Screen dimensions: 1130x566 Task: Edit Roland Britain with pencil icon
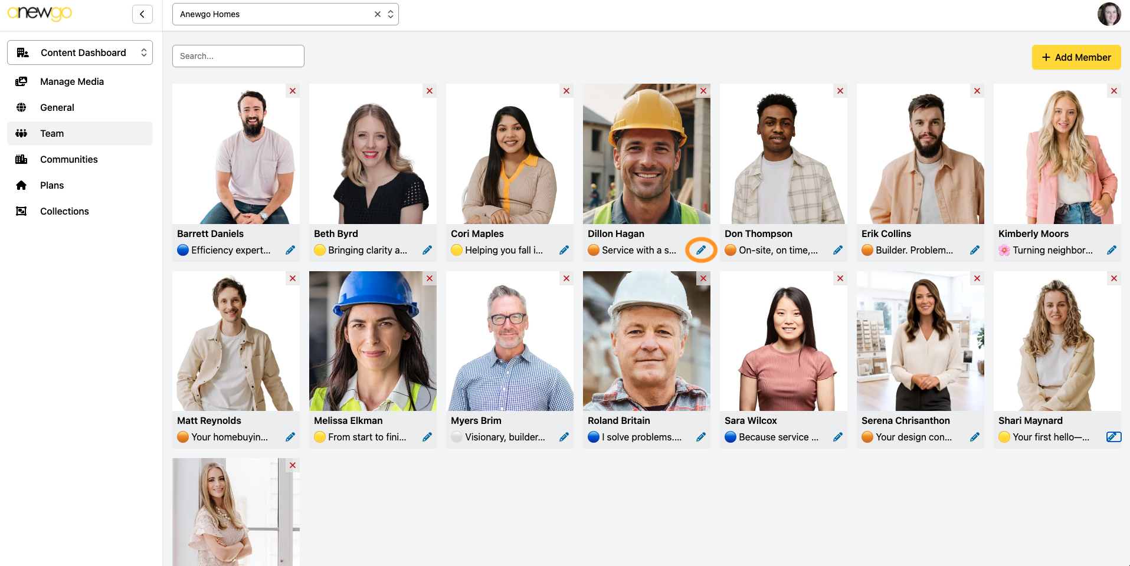point(701,437)
